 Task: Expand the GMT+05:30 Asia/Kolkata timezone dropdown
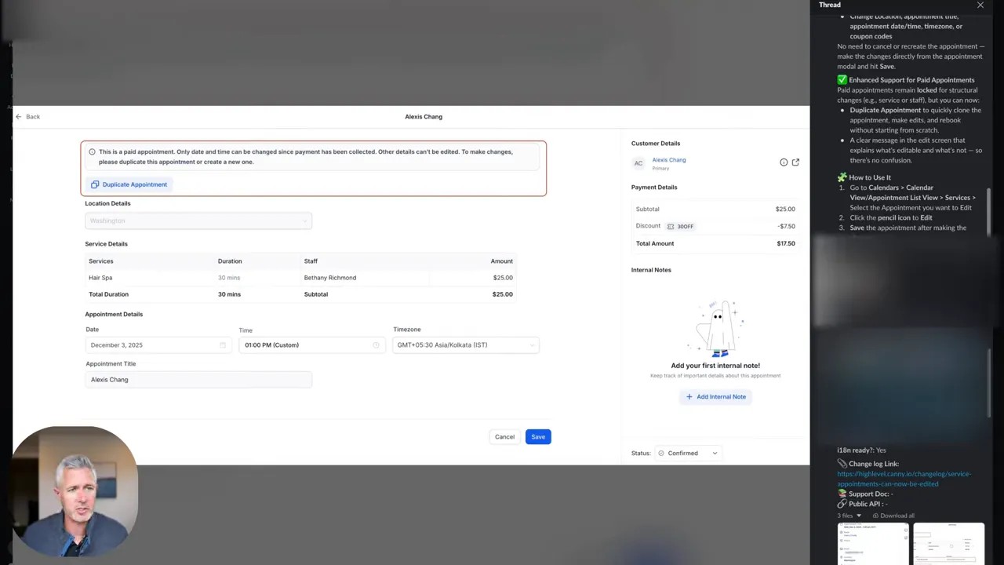tap(466, 345)
